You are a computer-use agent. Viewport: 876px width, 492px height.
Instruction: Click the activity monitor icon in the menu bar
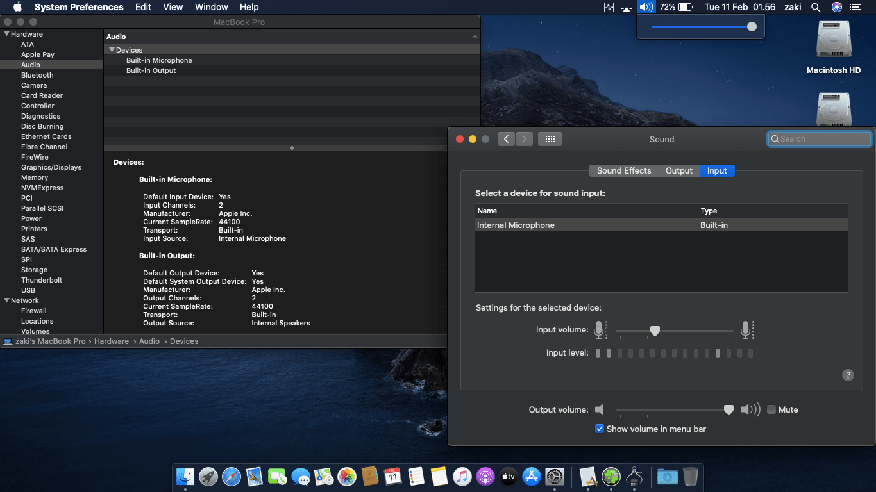609,7
